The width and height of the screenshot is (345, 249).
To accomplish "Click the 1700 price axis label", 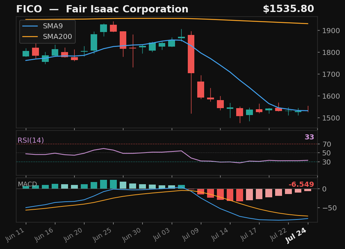I will click(x=331, y=74).
